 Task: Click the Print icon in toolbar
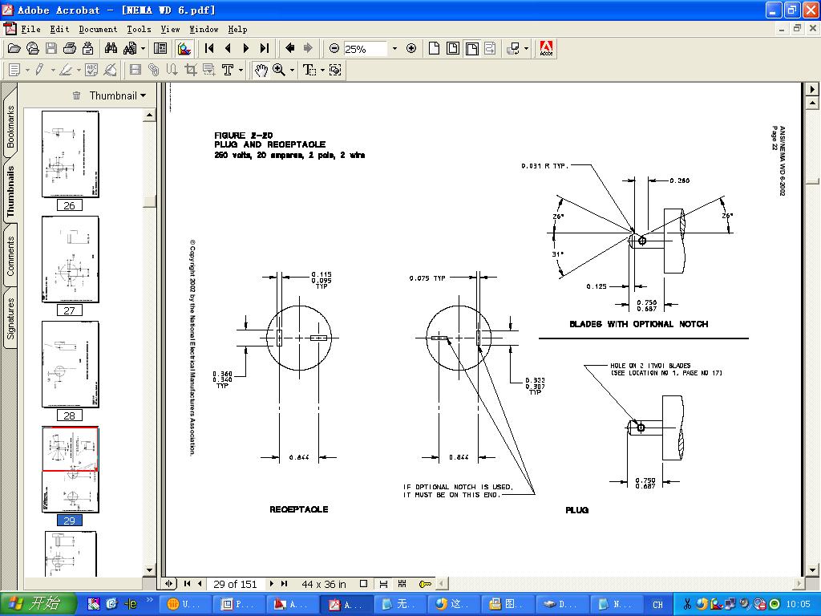tap(70, 49)
